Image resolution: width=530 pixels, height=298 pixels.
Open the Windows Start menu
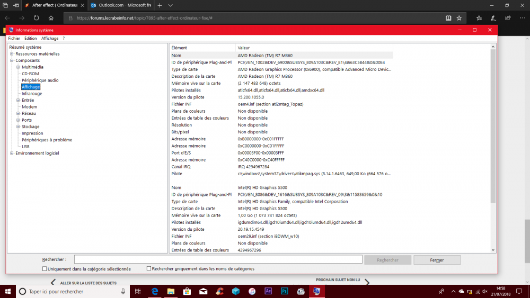pos(8,291)
